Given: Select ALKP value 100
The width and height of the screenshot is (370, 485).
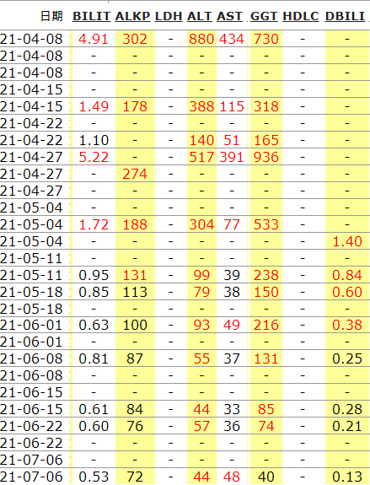Looking at the screenshot, I should (x=135, y=325).
